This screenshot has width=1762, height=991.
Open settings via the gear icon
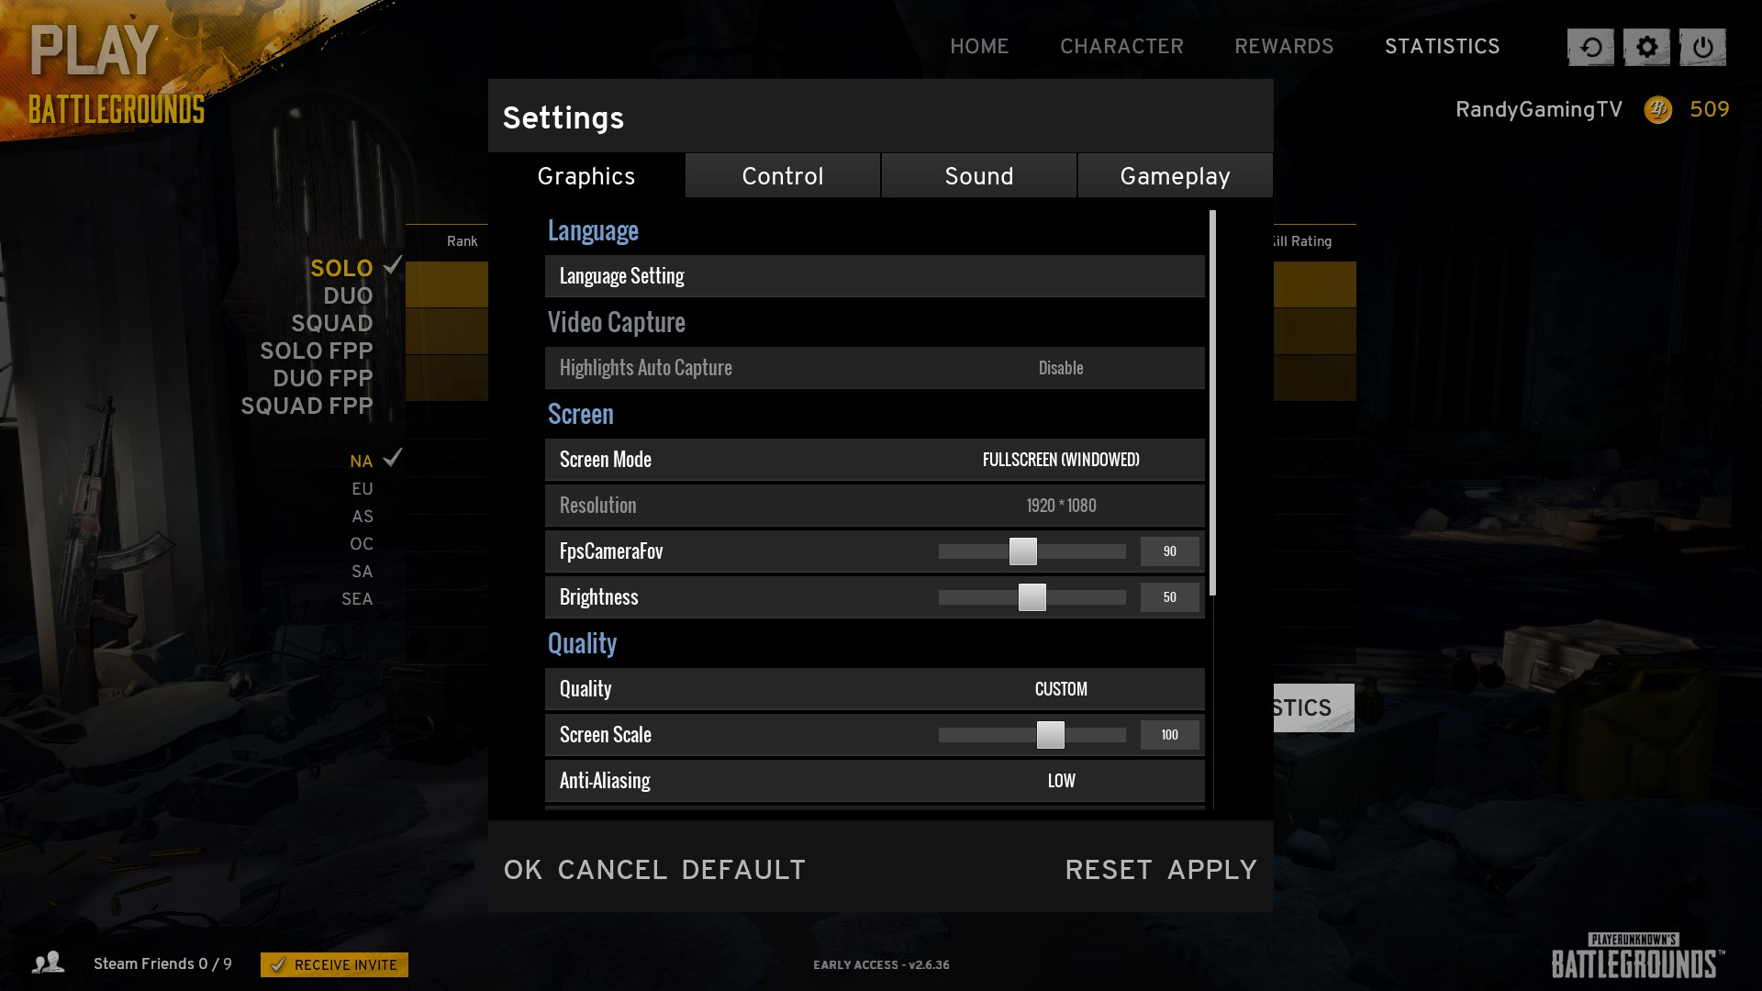tap(1646, 48)
